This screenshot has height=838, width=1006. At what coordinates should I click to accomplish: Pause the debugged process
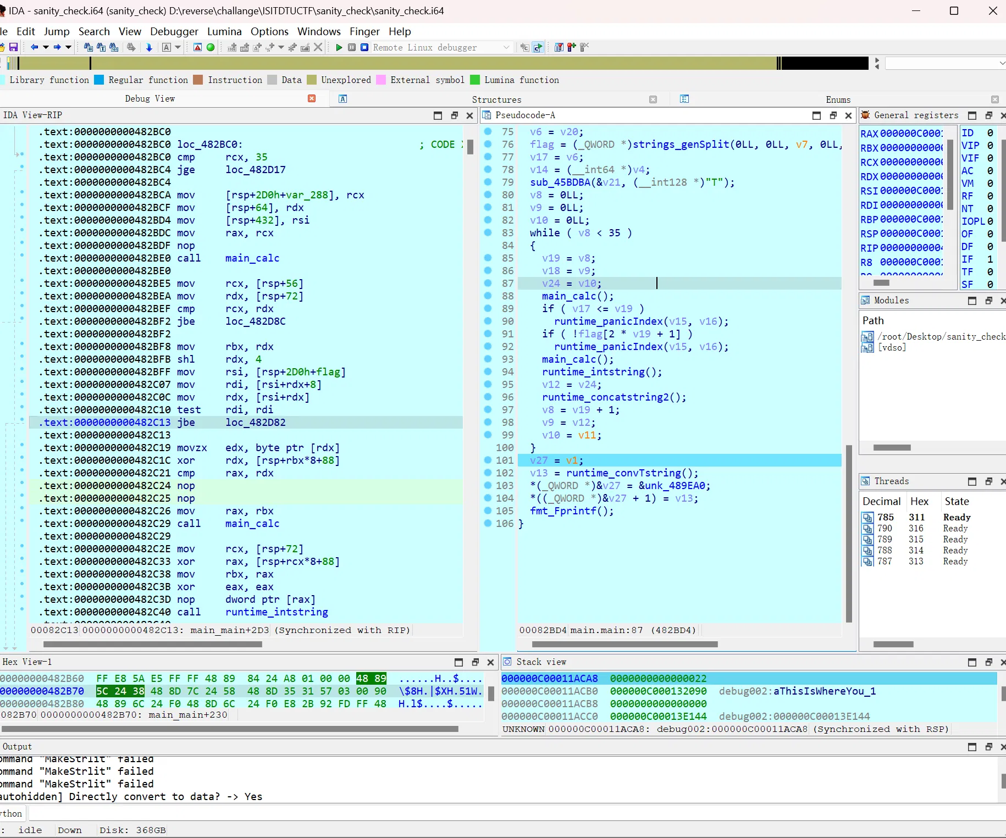(352, 48)
